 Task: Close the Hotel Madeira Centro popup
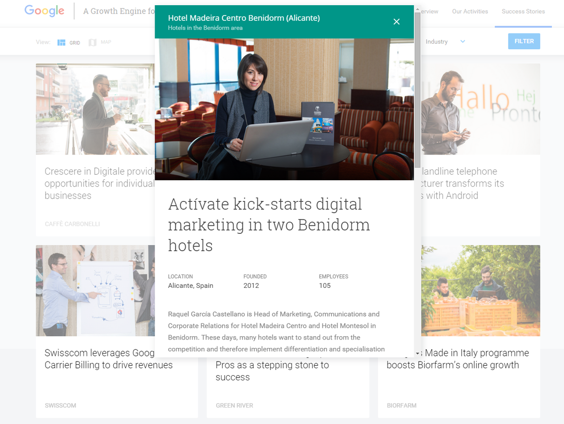[x=397, y=22]
